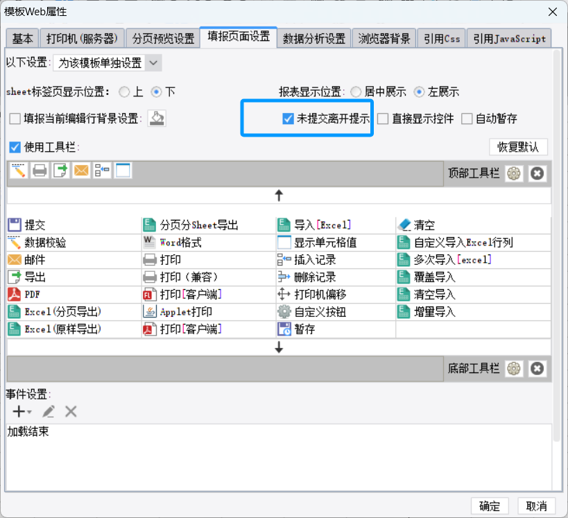The width and height of the screenshot is (568, 518).
Task: Select sheet tab position 上 radio
Action: pyautogui.click(x=124, y=92)
